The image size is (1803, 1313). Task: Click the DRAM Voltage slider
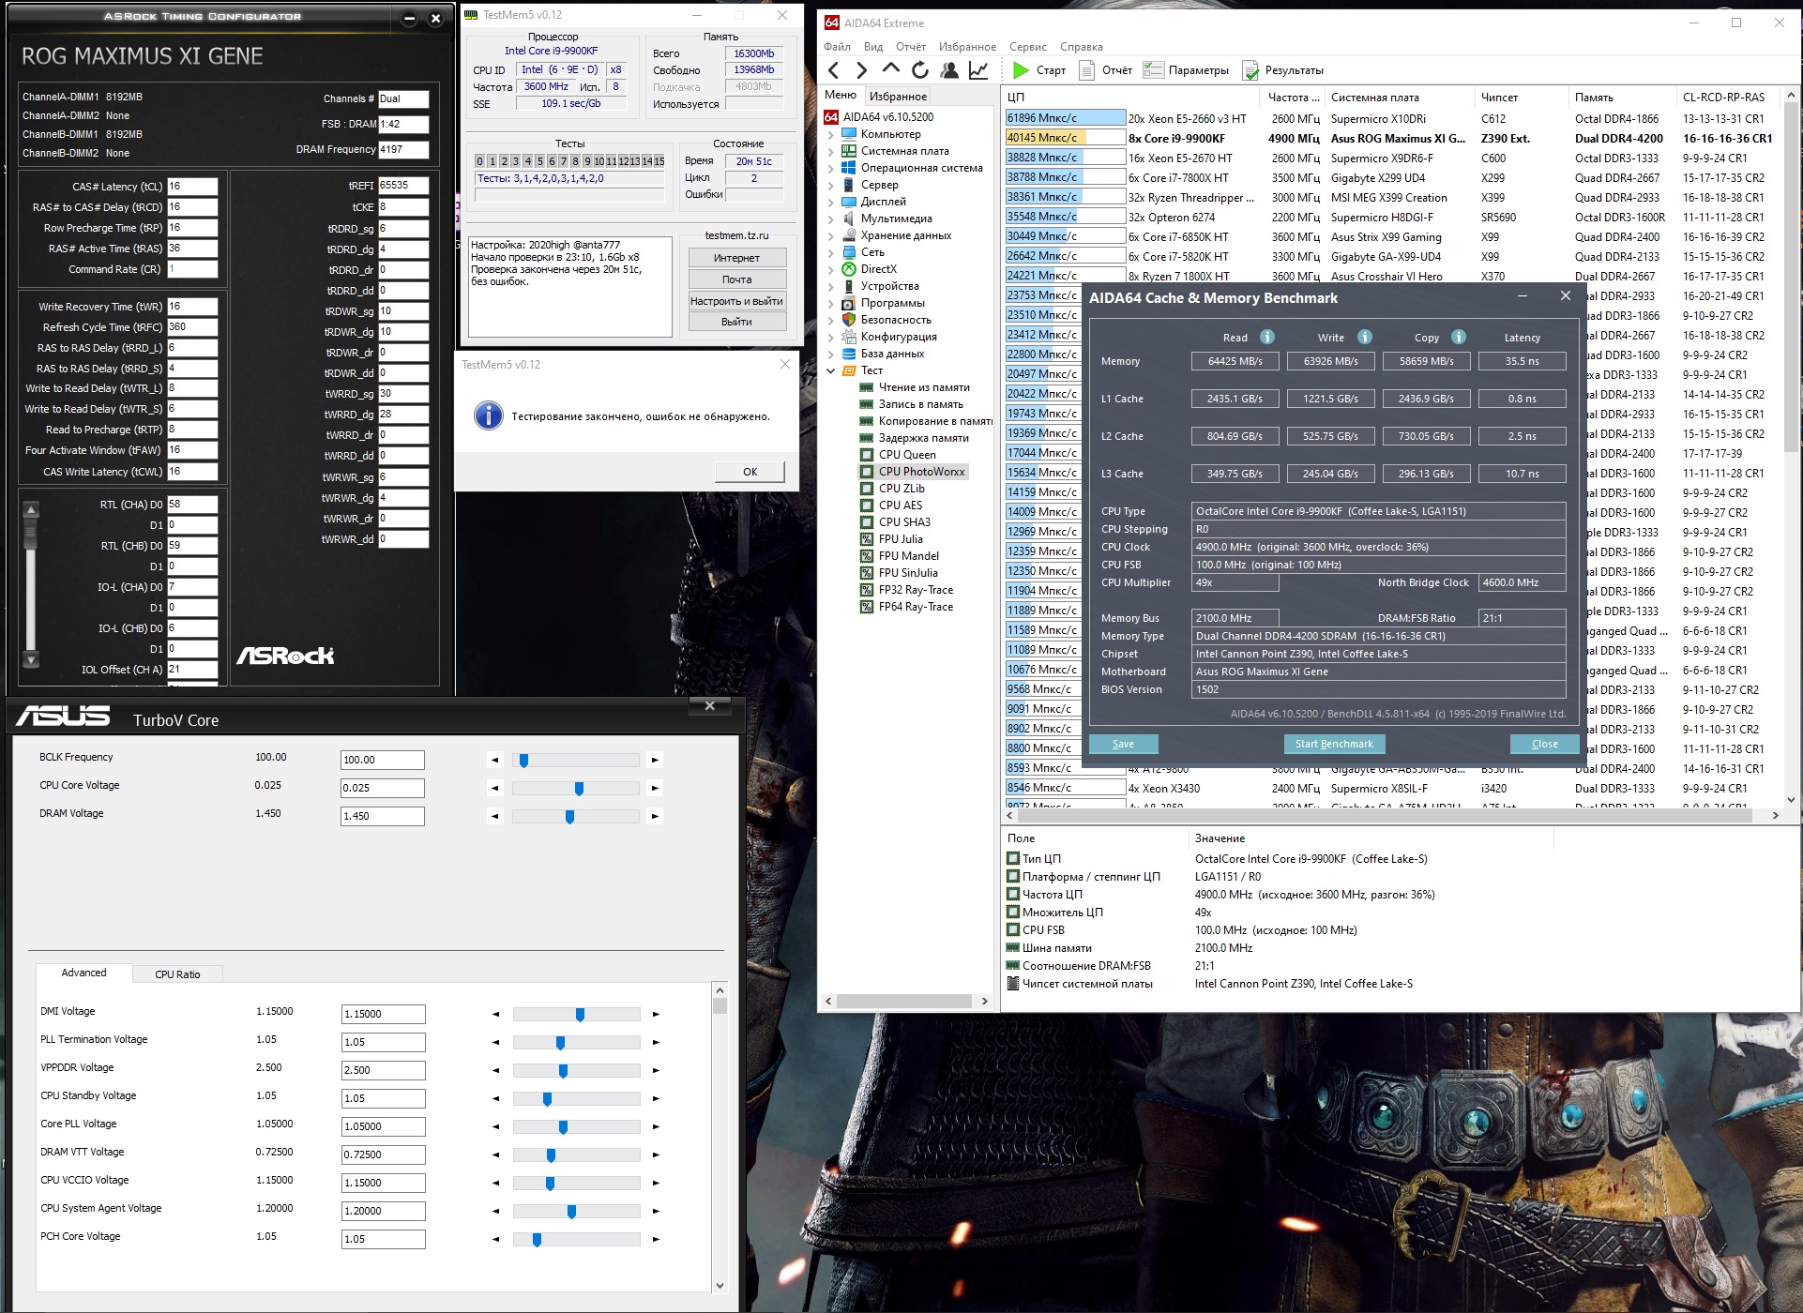pyautogui.click(x=569, y=816)
